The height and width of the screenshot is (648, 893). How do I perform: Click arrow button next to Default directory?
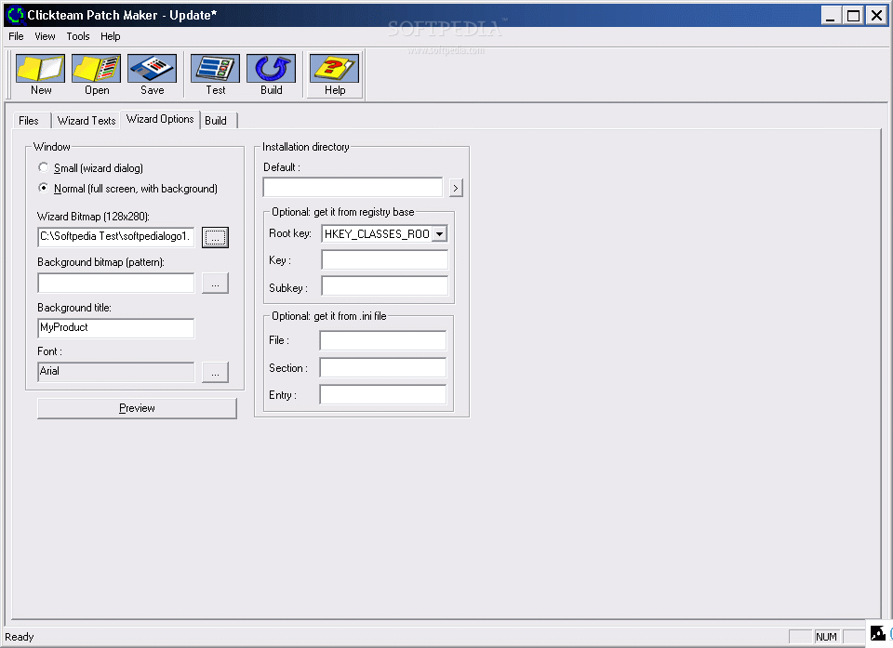tap(456, 188)
